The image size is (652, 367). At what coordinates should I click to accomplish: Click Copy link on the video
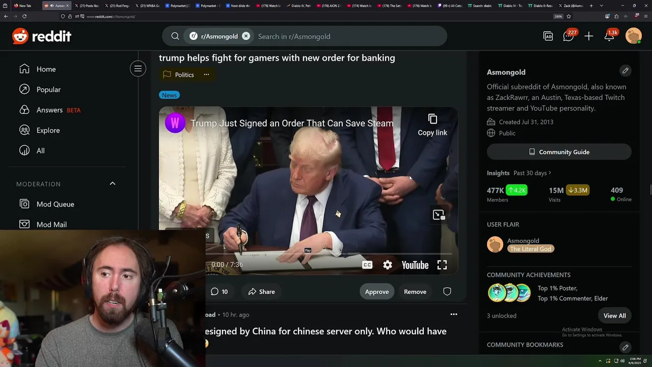click(432, 125)
